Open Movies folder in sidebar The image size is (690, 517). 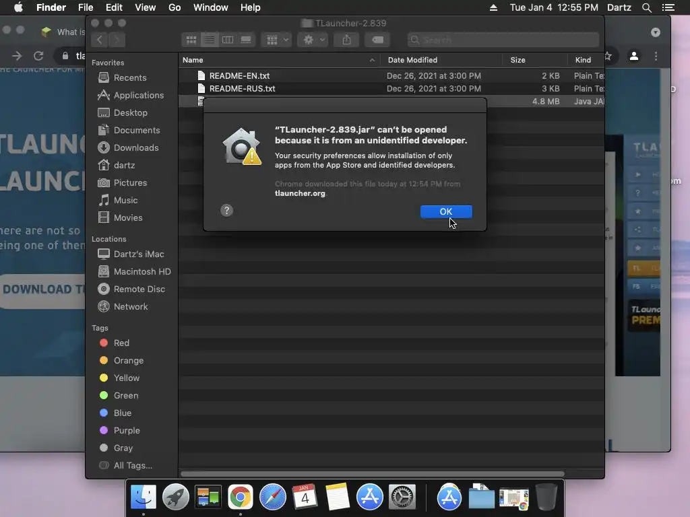pyautogui.click(x=127, y=218)
